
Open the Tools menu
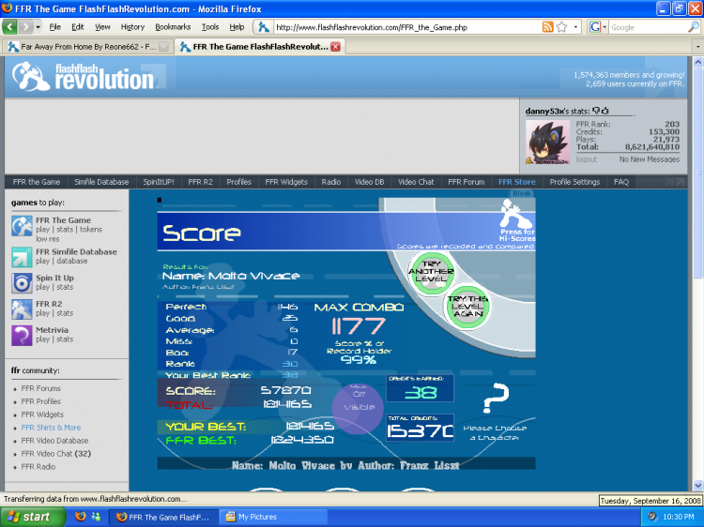click(x=210, y=27)
